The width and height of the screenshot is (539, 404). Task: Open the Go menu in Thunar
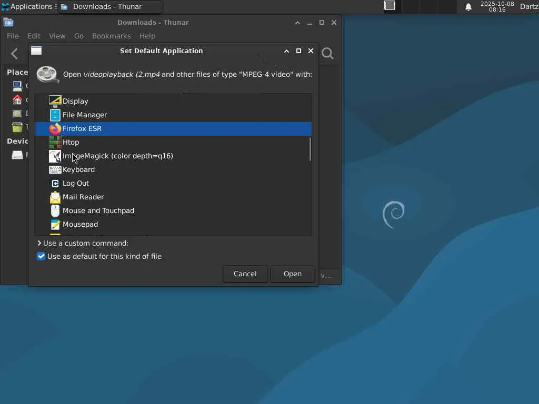(x=79, y=36)
